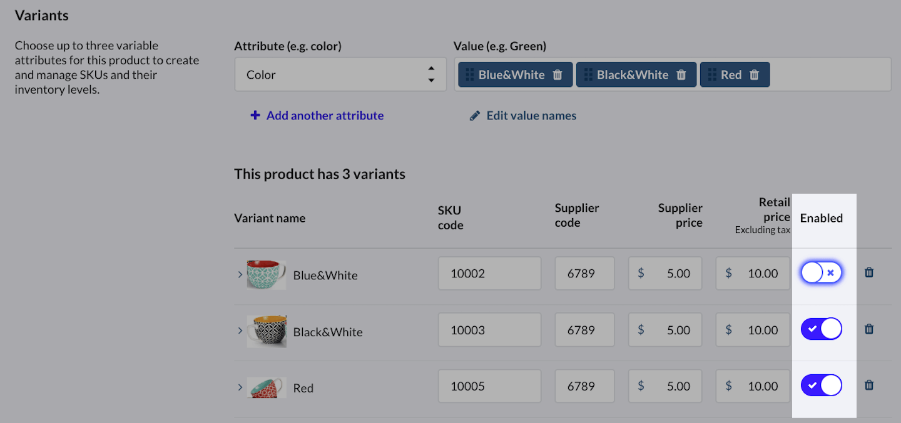Click the trash icon on Red value tag
The height and width of the screenshot is (423, 901).
point(755,75)
